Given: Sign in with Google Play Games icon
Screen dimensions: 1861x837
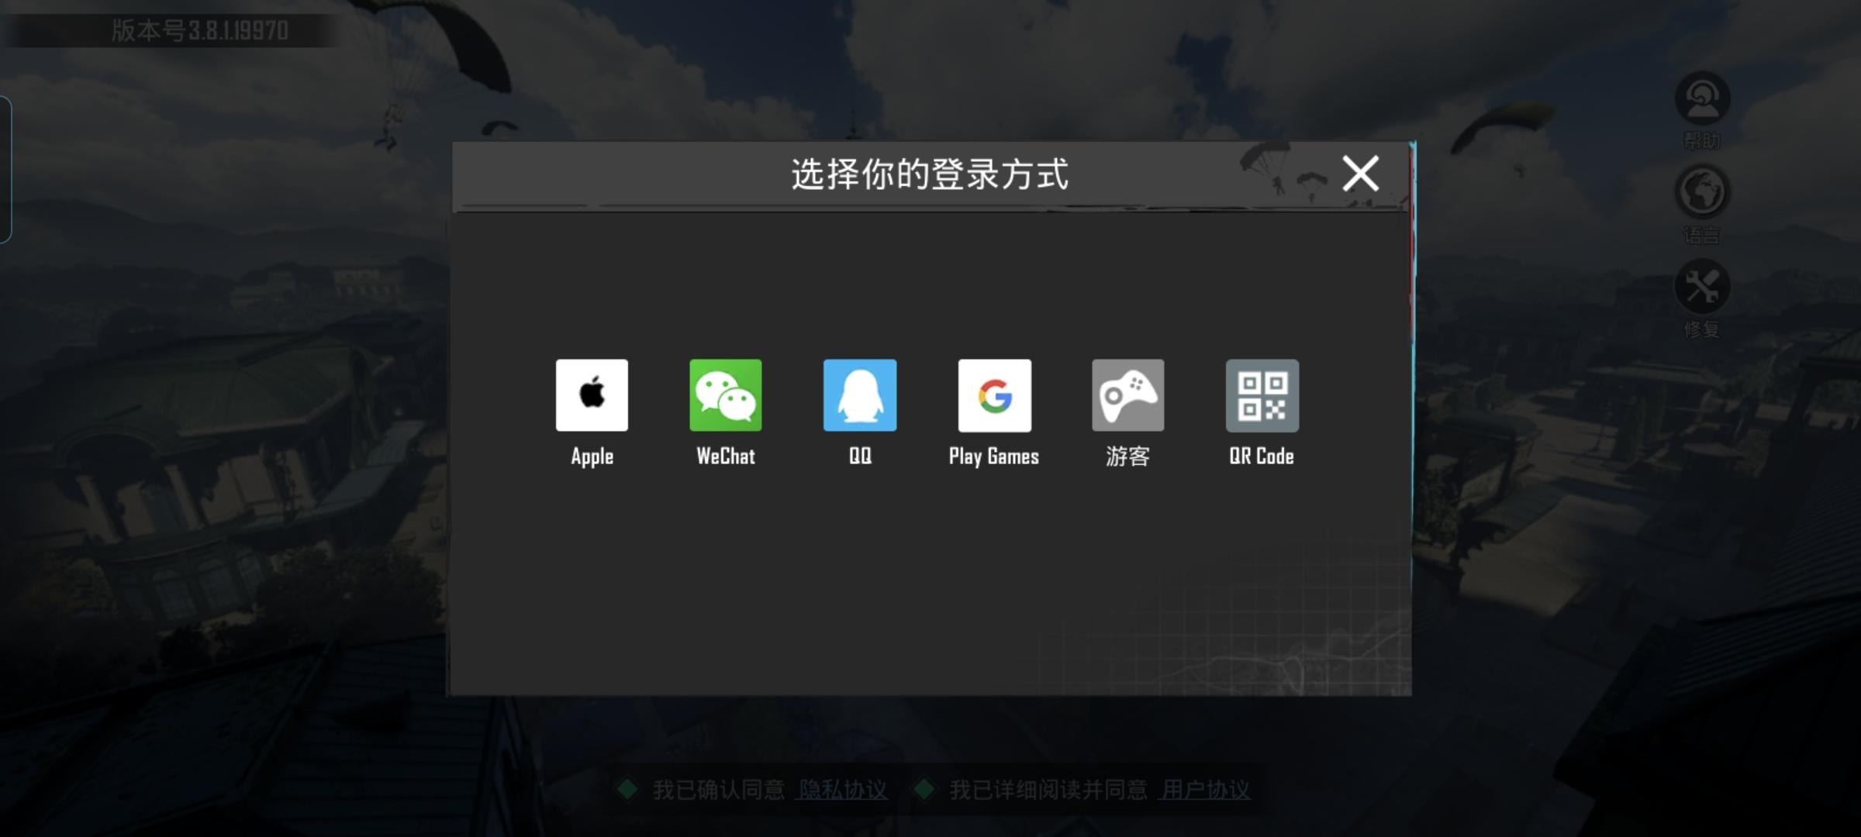Looking at the screenshot, I should [x=995, y=395].
